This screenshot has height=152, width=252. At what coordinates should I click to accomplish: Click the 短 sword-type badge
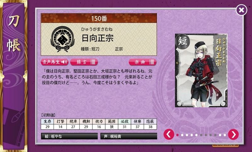[183, 41]
